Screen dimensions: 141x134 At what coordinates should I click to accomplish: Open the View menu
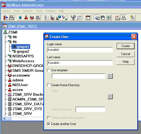tap(17, 11)
